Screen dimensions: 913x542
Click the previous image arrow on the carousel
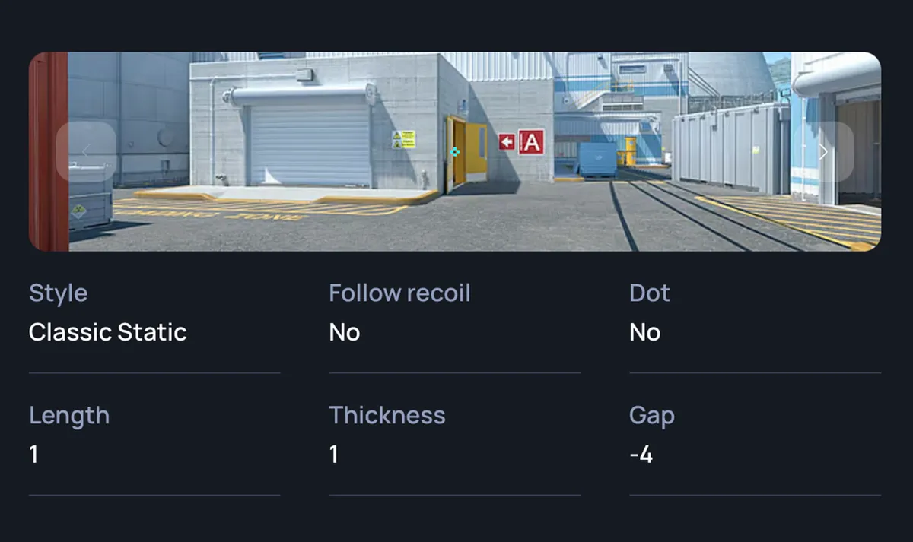86,151
